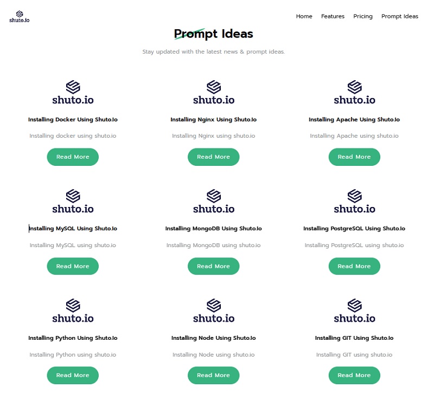Open the Installing Nginx Using Shuto.Io title
The image size is (434, 401).
click(214, 120)
